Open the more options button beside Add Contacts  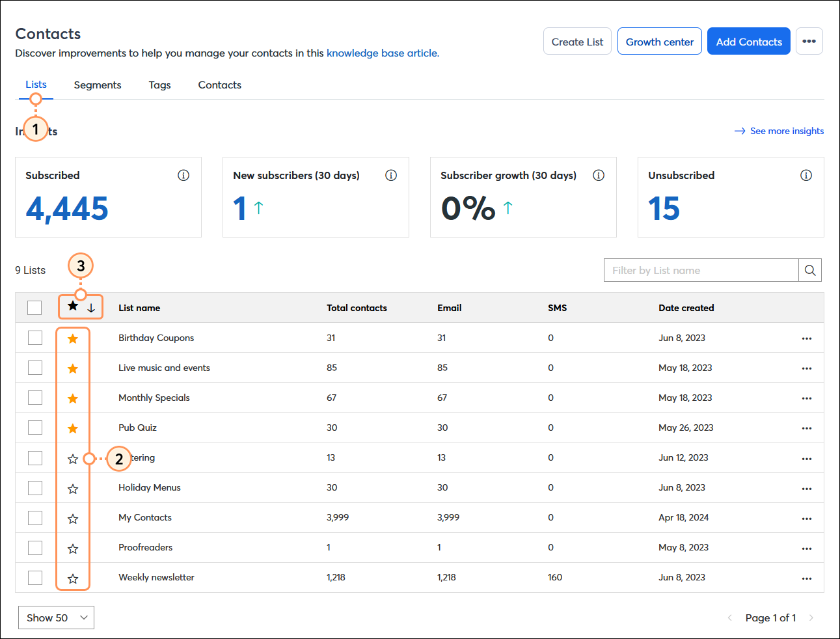point(809,41)
